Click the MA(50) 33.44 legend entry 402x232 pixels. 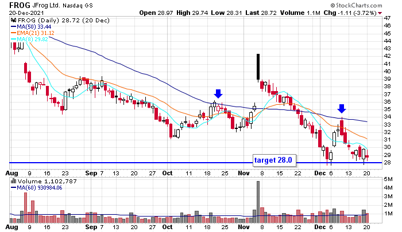pyautogui.click(x=31, y=26)
